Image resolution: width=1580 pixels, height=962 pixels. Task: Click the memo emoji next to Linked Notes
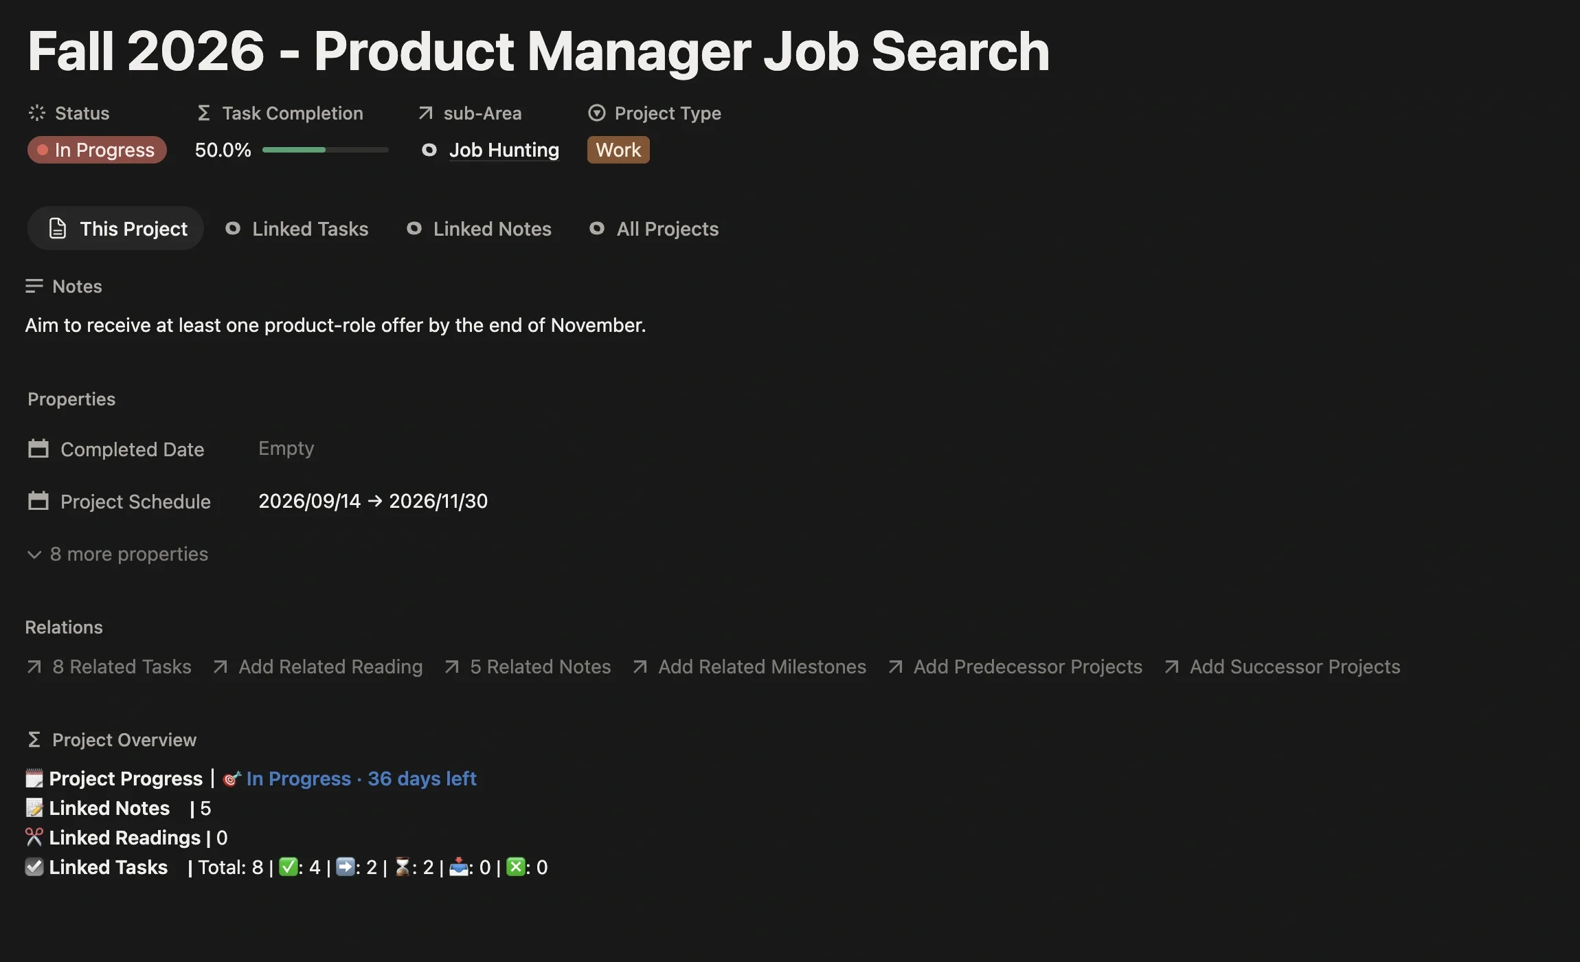[34, 808]
